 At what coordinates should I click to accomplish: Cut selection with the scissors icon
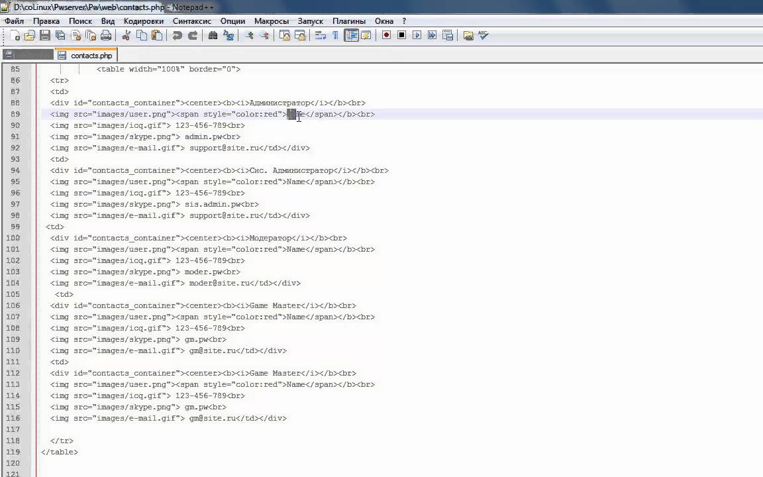pyautogui.click(x=127, y=36)
